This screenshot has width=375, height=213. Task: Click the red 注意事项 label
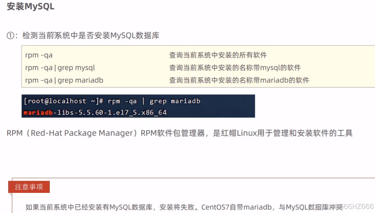pos(29,187)
